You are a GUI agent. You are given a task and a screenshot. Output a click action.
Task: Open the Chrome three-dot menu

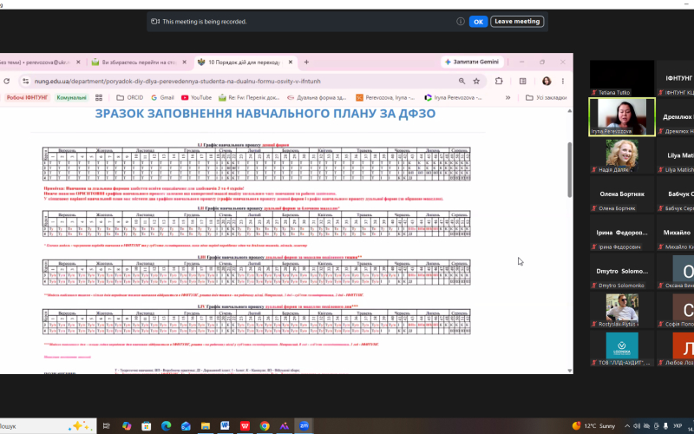[562, 81]
